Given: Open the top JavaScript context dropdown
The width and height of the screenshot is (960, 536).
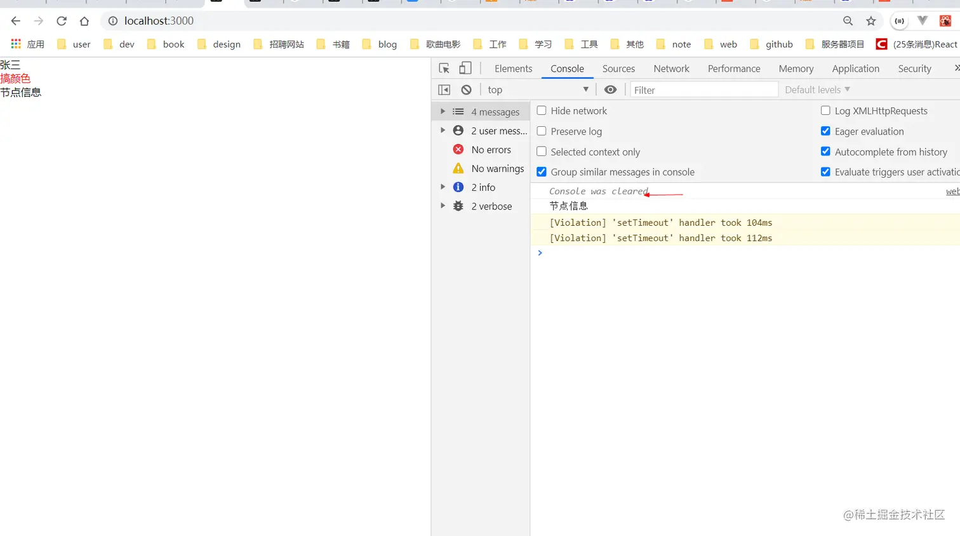Looking at the screenshot, I should pyautogui.click(x=538, y=90).
